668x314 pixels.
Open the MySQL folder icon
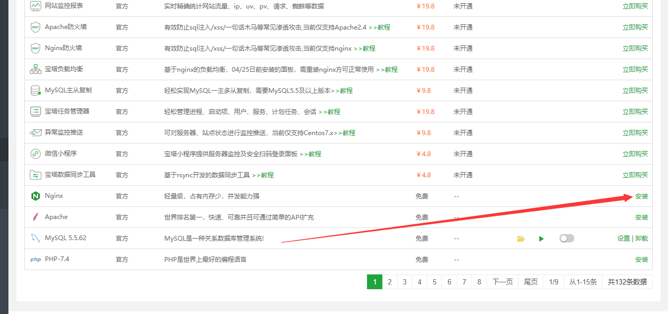[x=521, y=239]
